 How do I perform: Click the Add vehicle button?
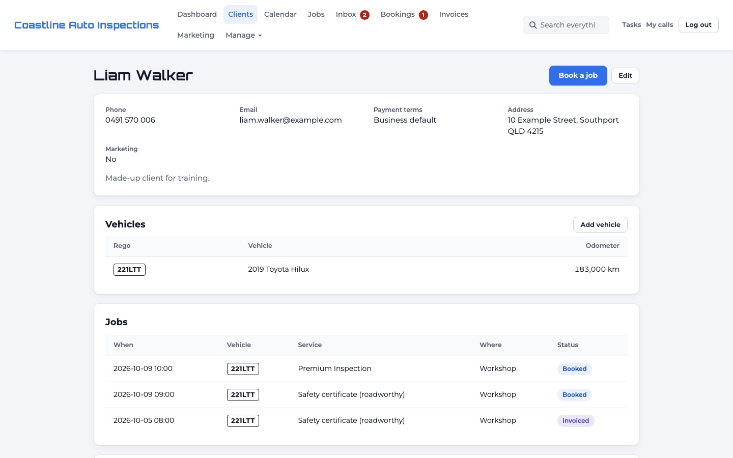point(600,224)
